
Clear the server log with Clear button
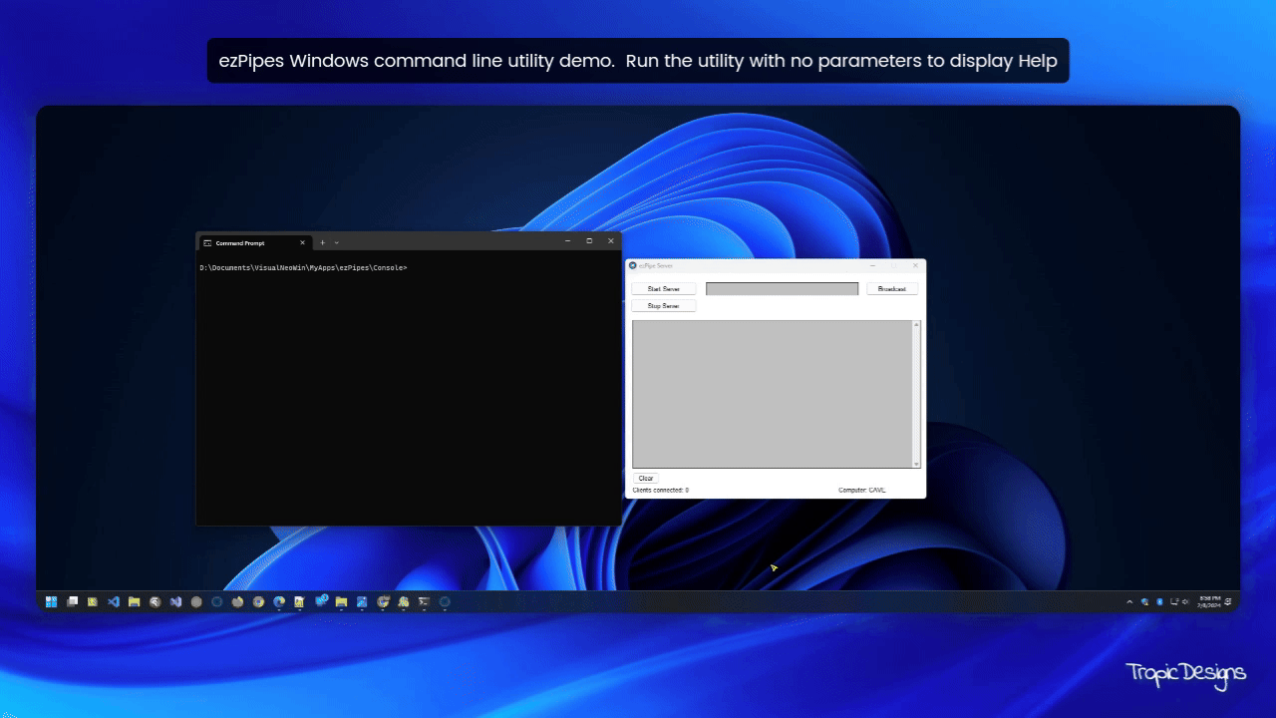[646, 479]
